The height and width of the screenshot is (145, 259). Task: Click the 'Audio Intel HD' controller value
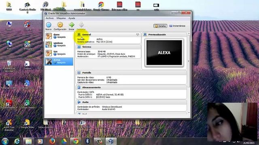click(x=108, y=109)
